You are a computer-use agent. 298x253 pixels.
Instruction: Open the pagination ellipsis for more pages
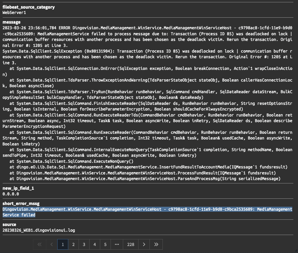click(x=117, y=244)
